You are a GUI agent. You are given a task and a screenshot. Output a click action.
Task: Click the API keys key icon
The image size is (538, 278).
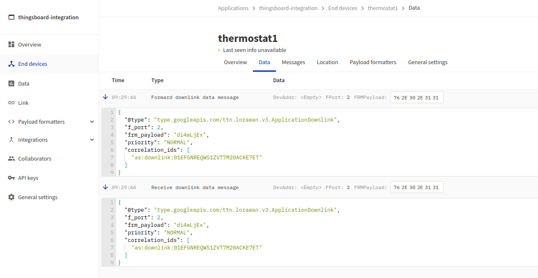11,178
